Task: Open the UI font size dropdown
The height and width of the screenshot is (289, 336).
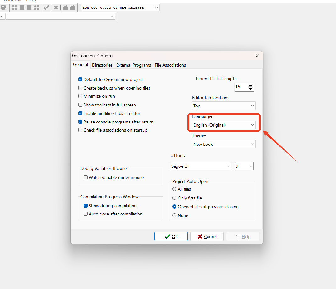Action: coord(244,166)
